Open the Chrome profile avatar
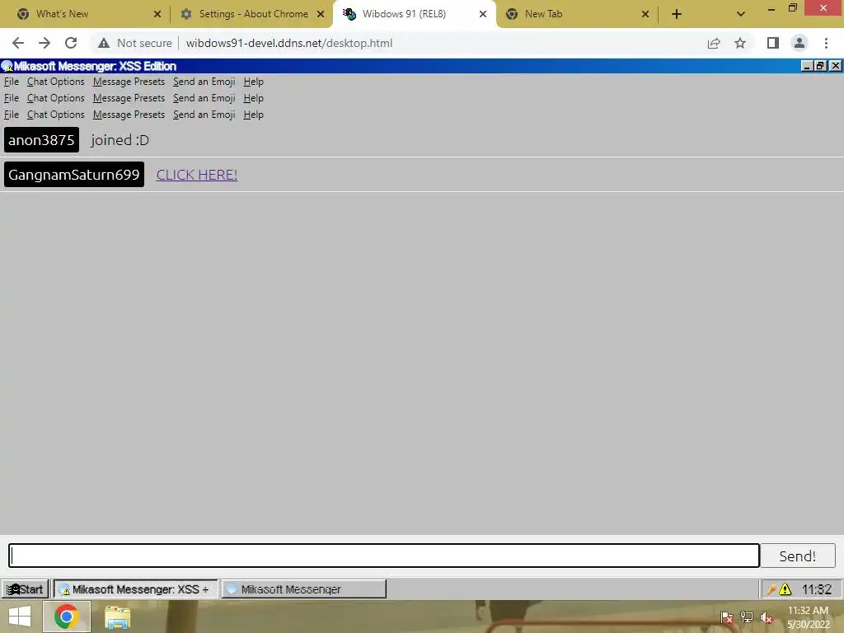 click(x=799, y=43)
